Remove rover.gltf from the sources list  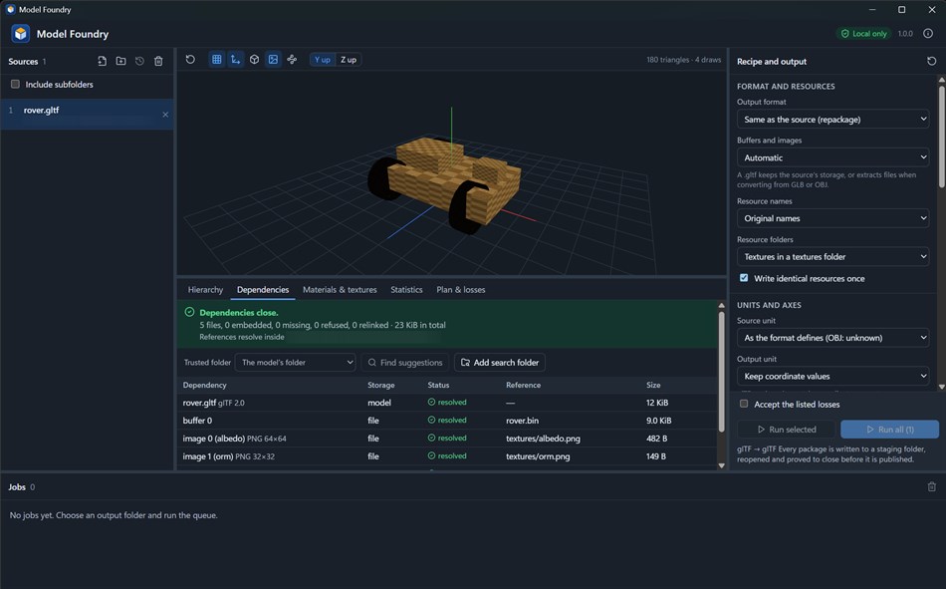165,115
